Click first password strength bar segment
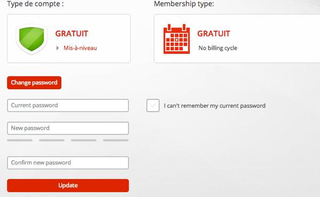This screenshot has width=320, height=197. point(20,140)
